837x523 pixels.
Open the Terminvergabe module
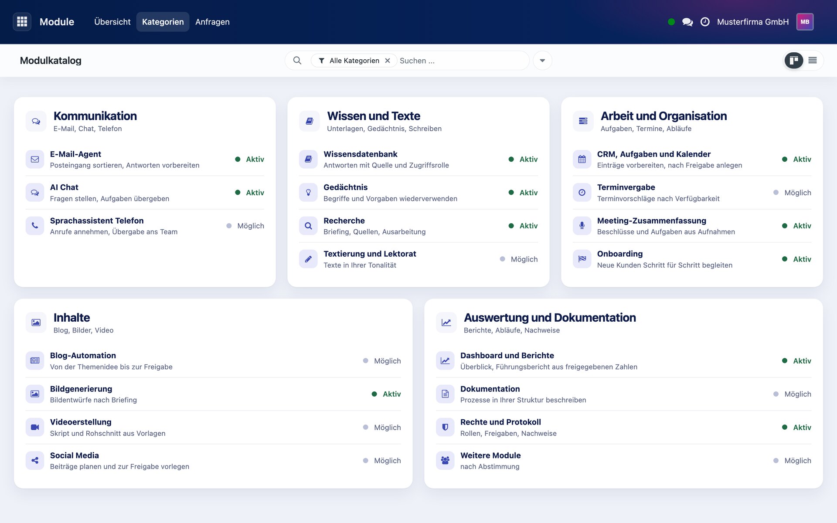pyautogui.click(x=692, y=193)
